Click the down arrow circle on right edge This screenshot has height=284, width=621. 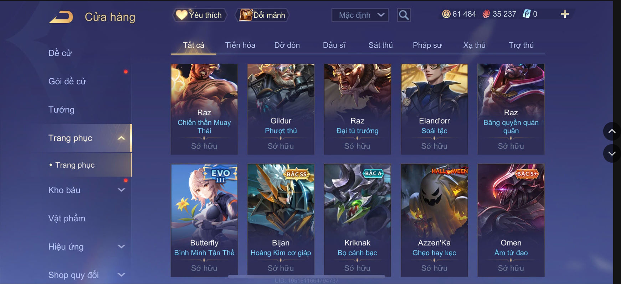pyautogui.click(x=612, y=154)
